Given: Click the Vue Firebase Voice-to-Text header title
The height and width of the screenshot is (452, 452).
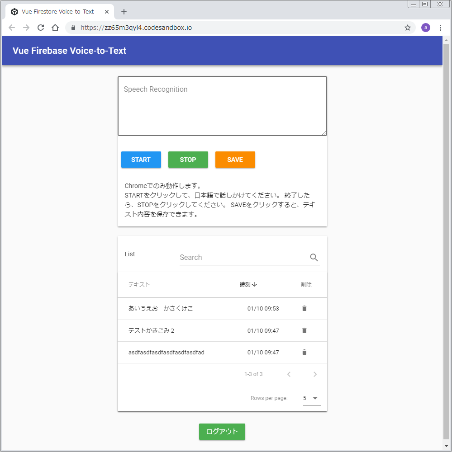Looking at the screenshot, I should (69, 51).
